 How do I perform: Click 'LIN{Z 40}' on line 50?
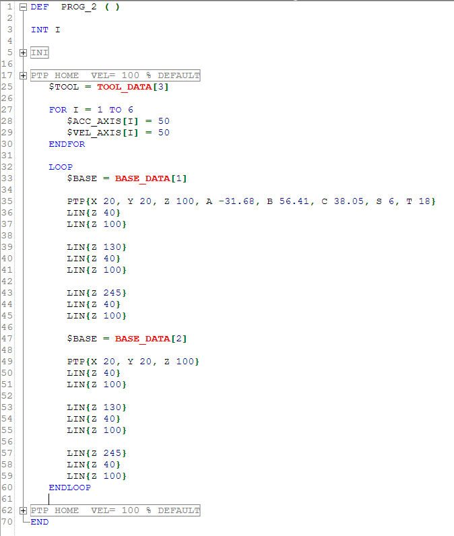coord(94,373)
